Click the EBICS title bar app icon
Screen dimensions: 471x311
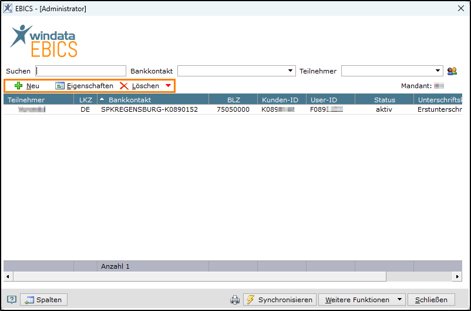[x=8, y=8]
